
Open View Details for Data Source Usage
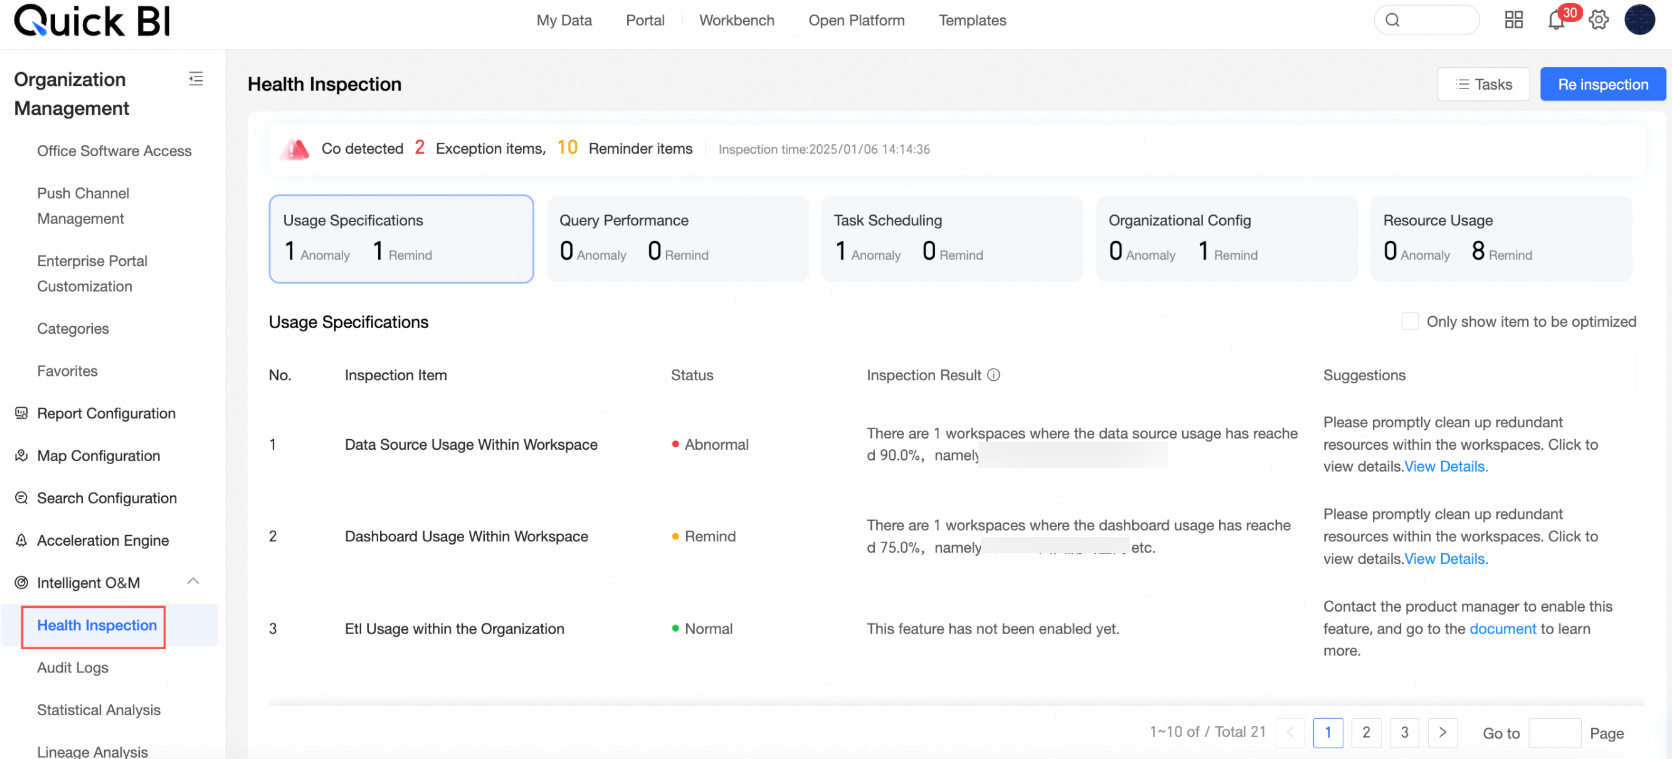click(1446, 466)
